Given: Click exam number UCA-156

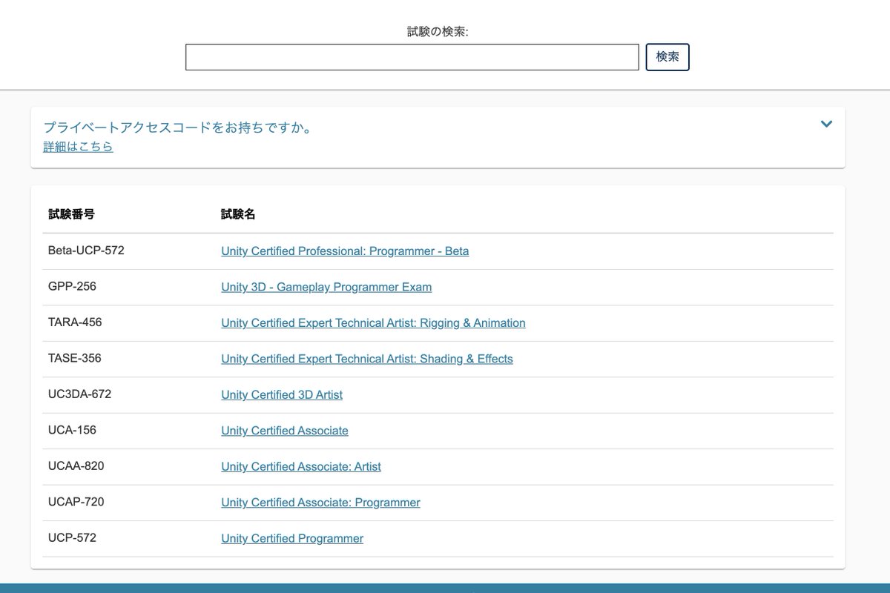Looking at the screenshot, I should point(72,430).
